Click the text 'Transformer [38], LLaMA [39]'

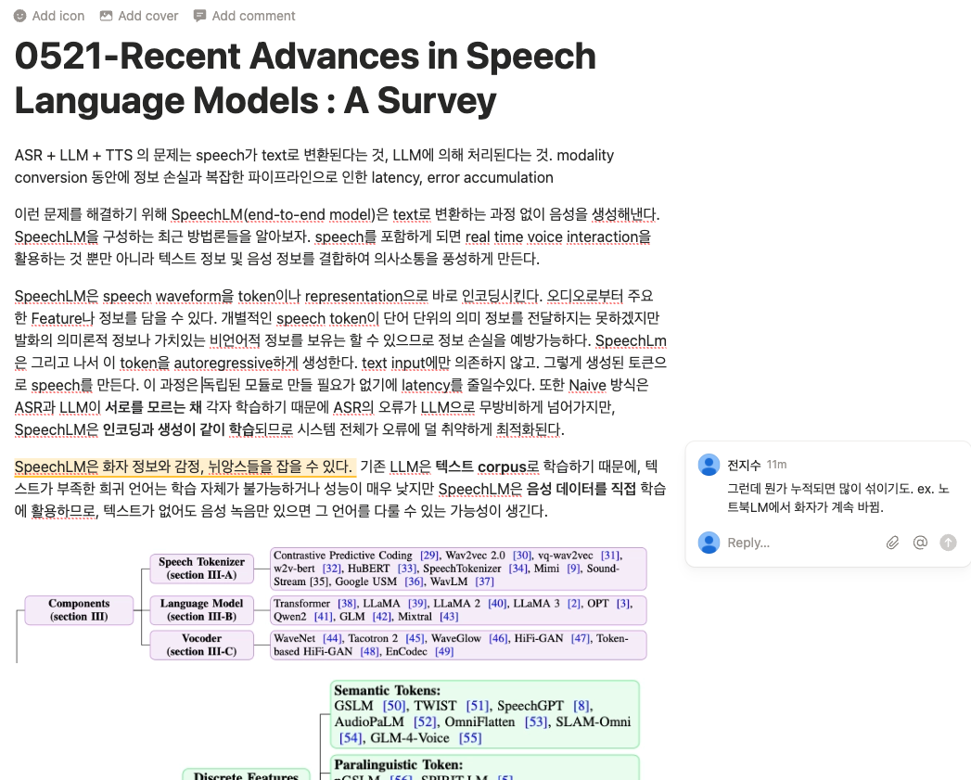[x=351, y=604]
